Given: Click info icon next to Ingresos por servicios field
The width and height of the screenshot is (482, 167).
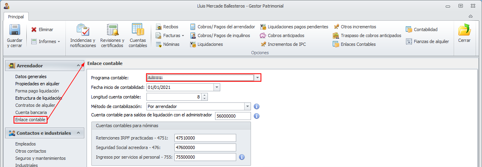Looking at the screenshot, I should tap(241, 157).
